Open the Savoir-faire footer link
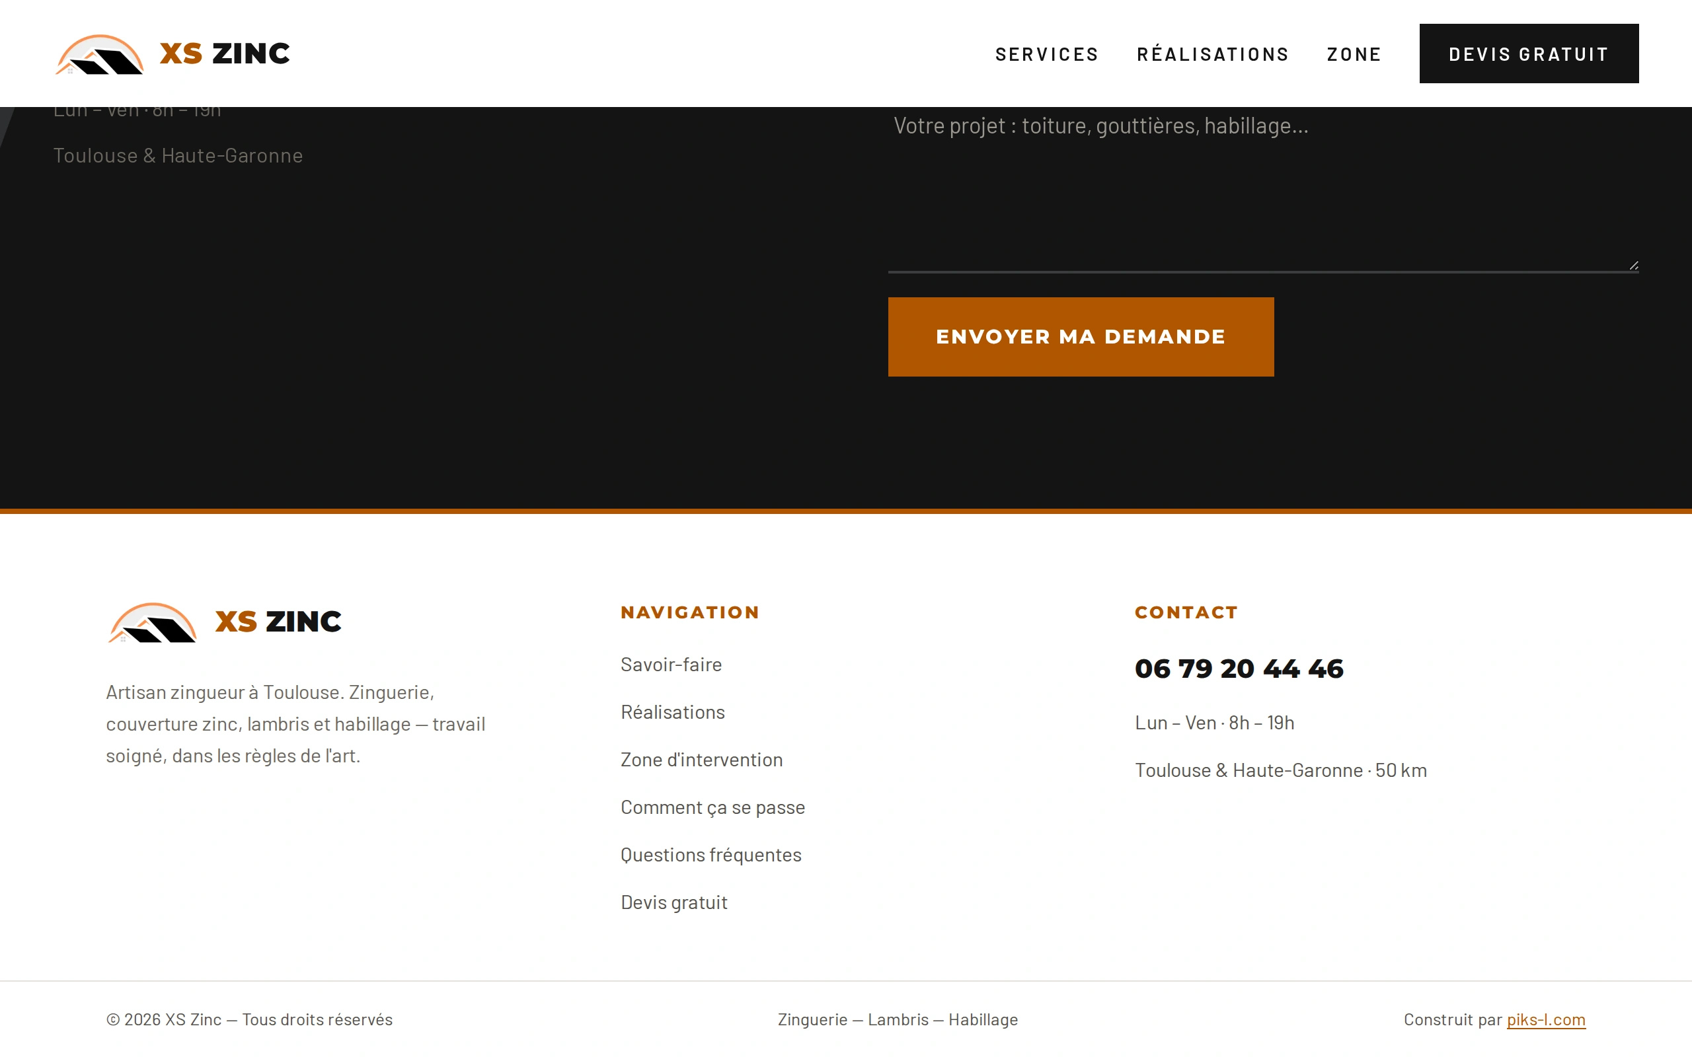 coord(672,664)
